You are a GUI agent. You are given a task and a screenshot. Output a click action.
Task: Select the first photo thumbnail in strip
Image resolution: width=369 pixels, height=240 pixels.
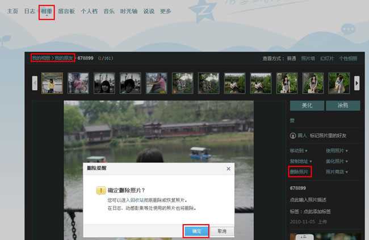(52, 83)
